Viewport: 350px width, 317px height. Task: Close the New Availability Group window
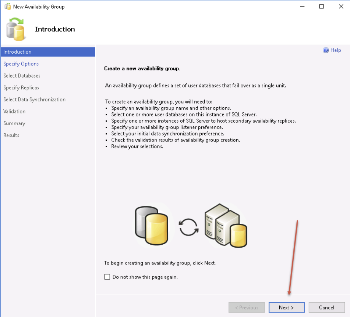341,7
